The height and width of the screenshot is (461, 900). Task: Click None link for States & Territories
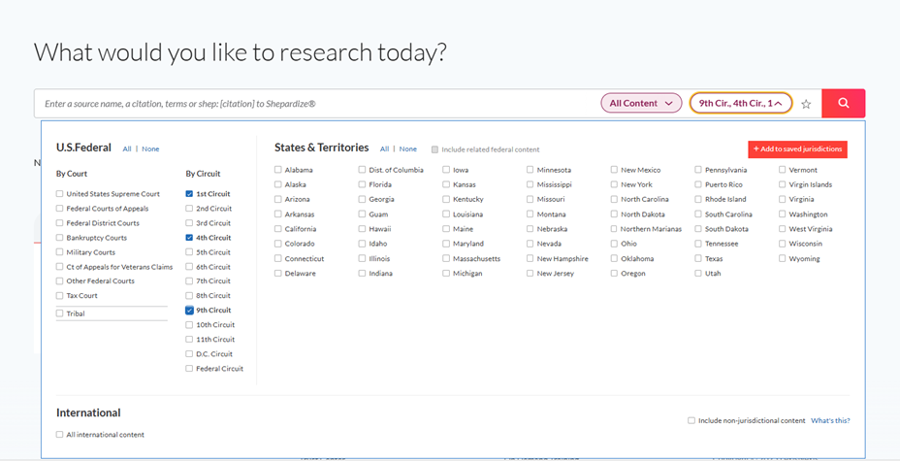coord(408,149)
